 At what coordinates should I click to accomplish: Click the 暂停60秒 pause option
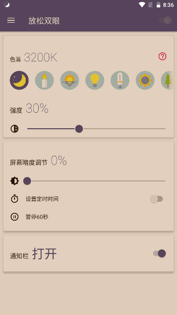tap(37, 217)
